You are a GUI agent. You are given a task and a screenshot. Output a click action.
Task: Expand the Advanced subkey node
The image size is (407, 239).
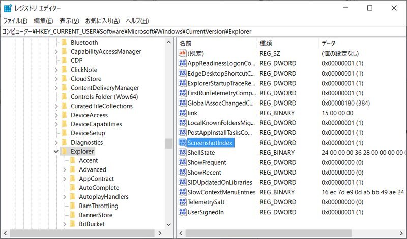coord(65,170)
